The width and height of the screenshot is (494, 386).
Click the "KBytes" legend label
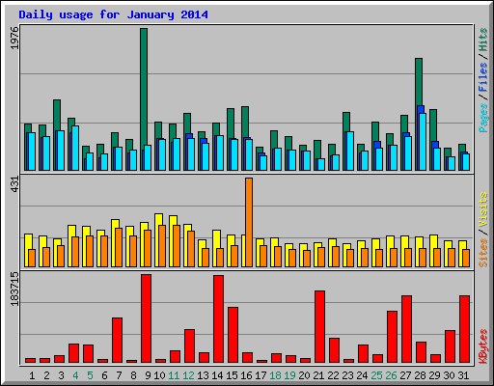coord(483,346)
